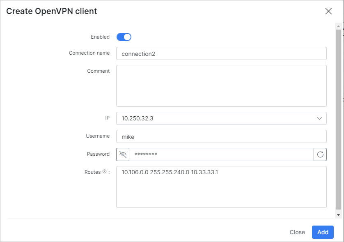Focus the Connection name field

[221, 53]
